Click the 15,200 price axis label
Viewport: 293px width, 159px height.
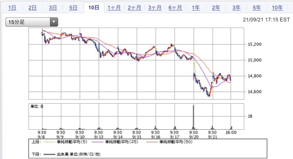(254, 44)
